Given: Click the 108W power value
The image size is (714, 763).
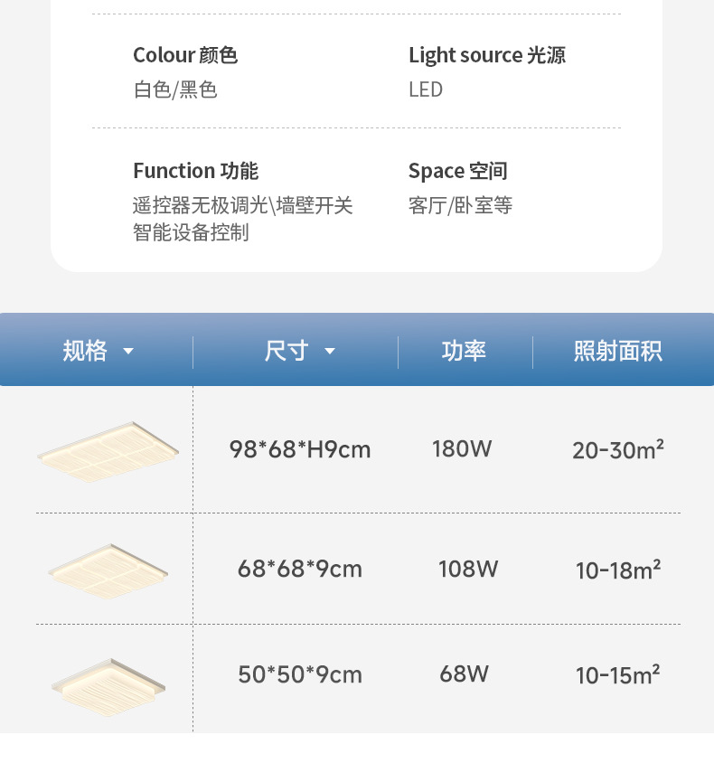Looking at the screenshot, I should [468, 569].
